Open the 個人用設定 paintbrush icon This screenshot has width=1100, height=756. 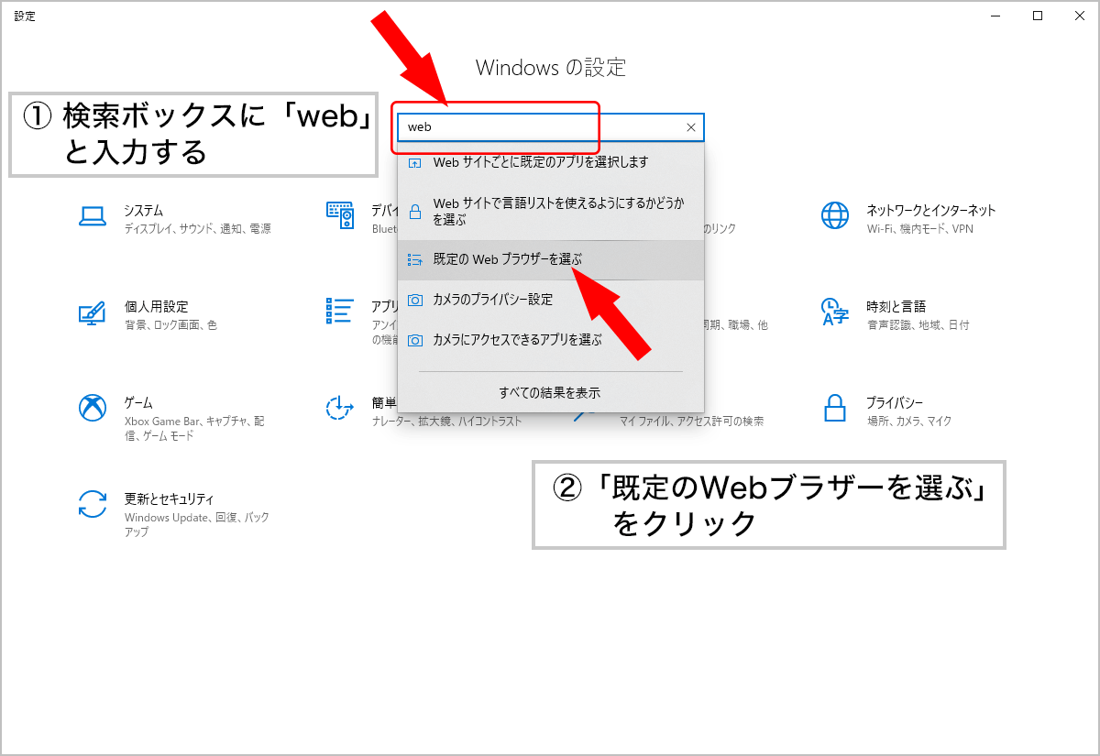[x=93, y=312]
